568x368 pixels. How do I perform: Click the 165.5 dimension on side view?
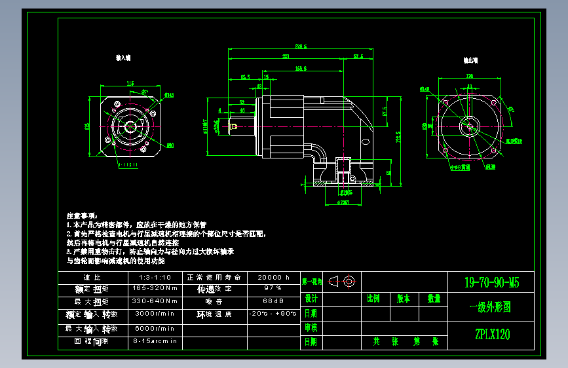(x=301, y=69)
